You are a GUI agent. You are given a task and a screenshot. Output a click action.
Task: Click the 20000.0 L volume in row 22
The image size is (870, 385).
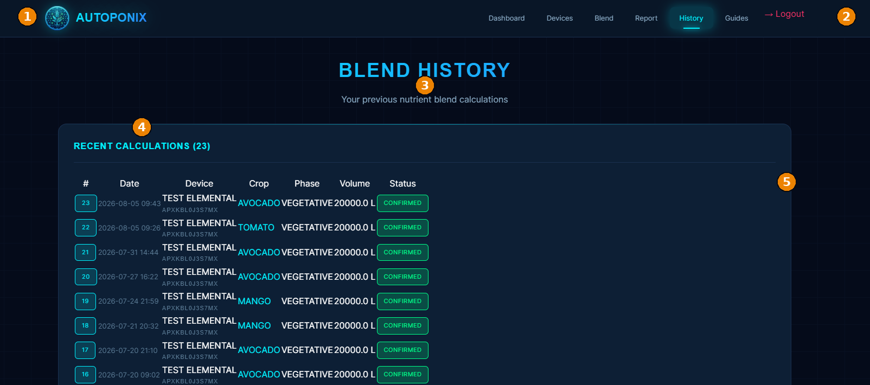pos(355,228)
